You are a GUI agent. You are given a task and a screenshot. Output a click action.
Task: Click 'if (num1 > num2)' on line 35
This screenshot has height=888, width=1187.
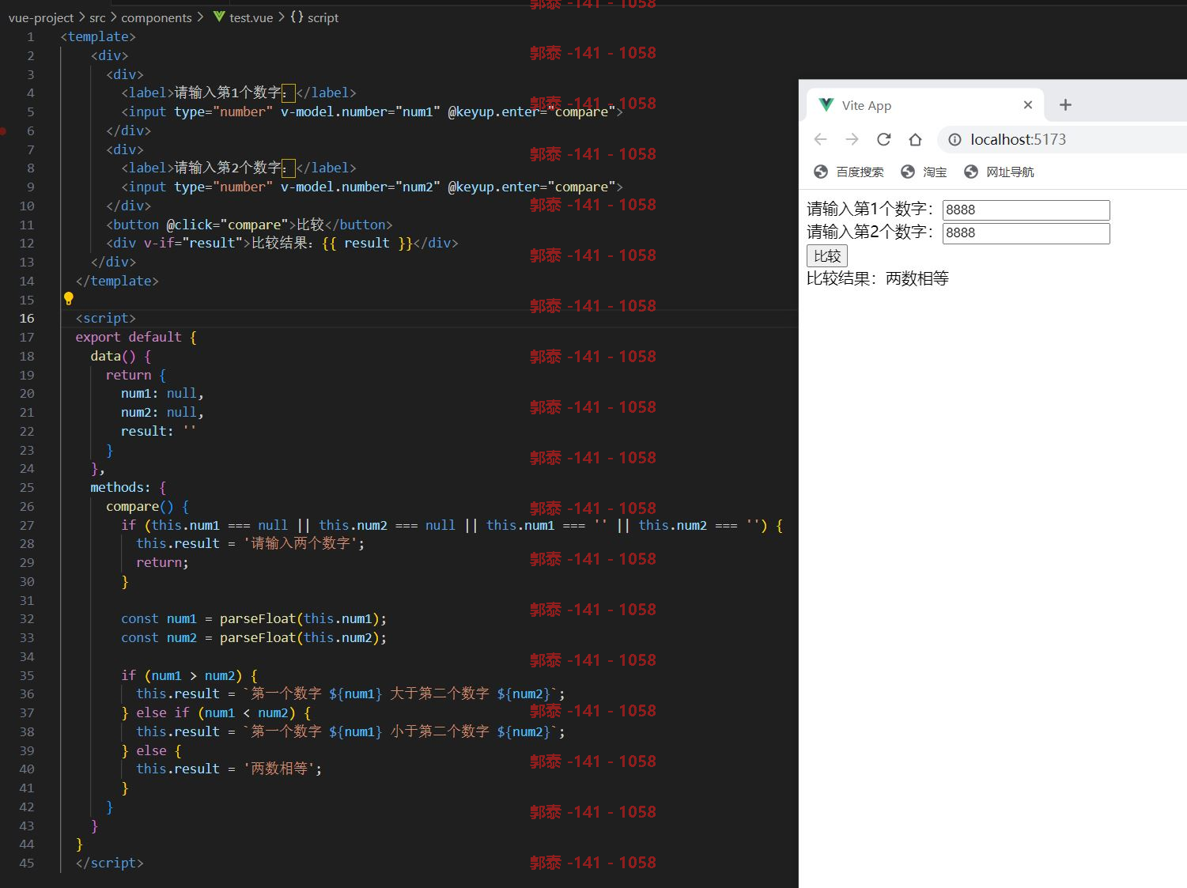182,675
